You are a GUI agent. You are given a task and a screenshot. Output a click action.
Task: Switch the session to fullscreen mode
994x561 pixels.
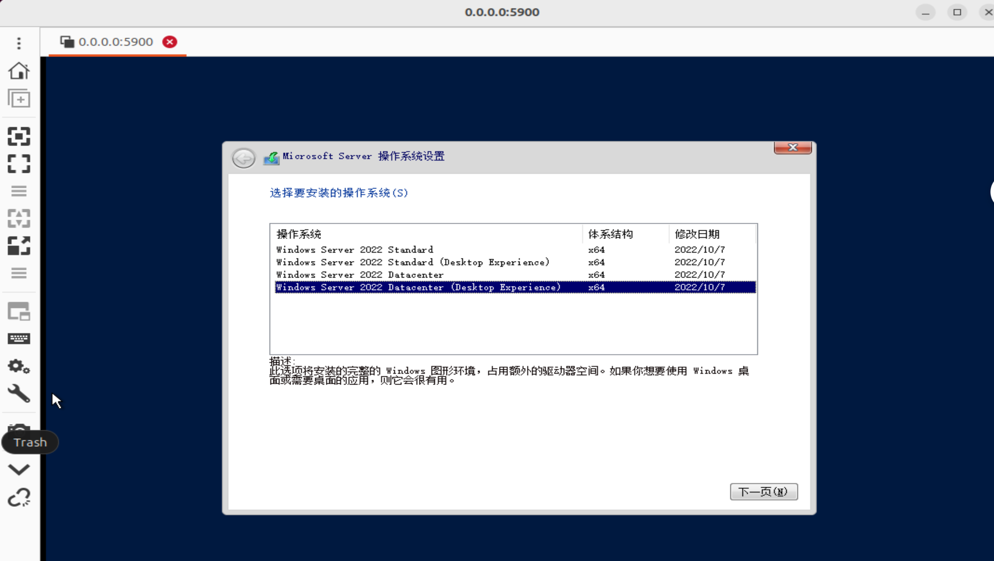tap(18, 163)
